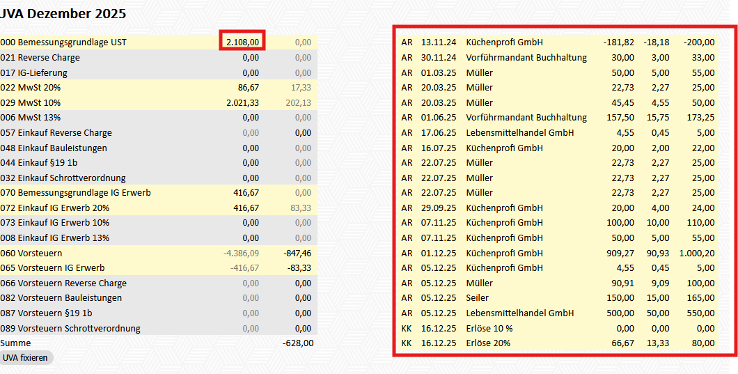Open the 060 Vorsteuern row
This screenshot has height=374, width=738.
point(31,254)
